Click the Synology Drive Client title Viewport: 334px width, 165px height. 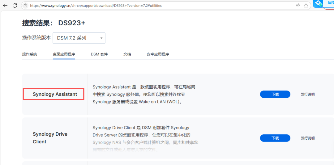[50, 138]
